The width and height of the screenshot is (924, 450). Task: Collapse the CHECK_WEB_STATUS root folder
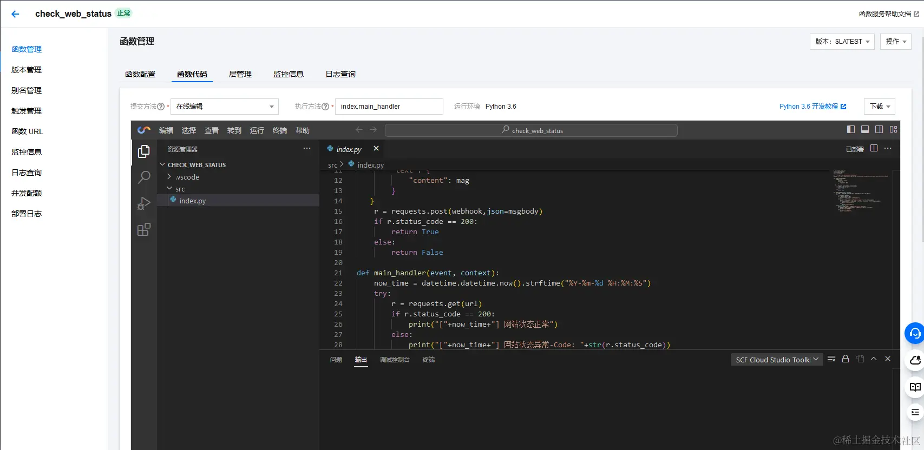tap(196, 165)
